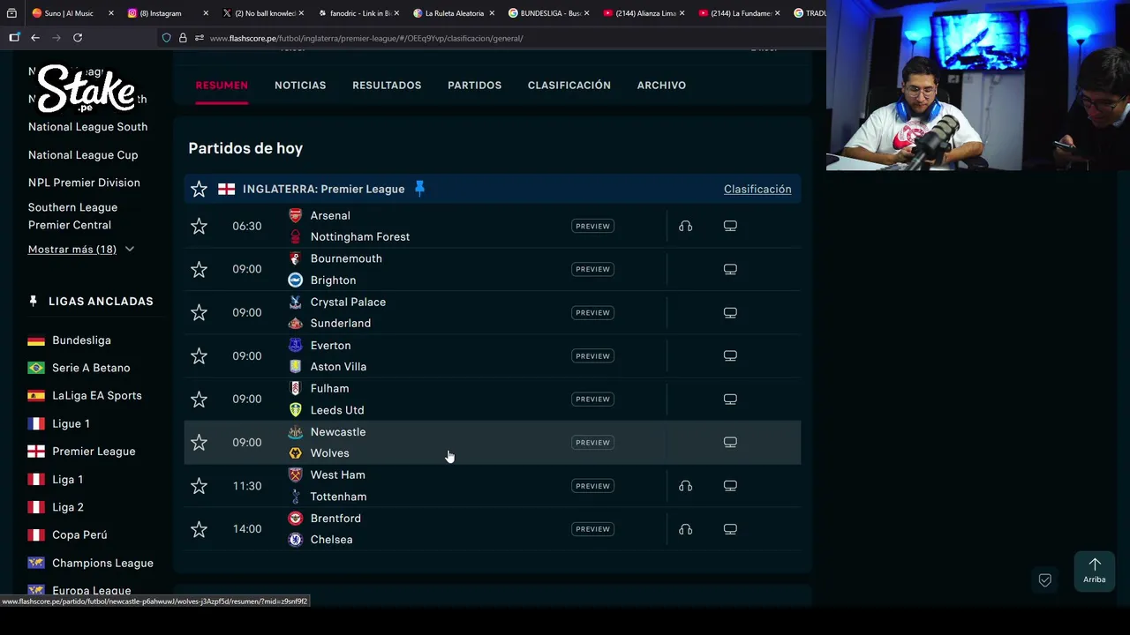Open the Clasificación tab

point(569,86)
